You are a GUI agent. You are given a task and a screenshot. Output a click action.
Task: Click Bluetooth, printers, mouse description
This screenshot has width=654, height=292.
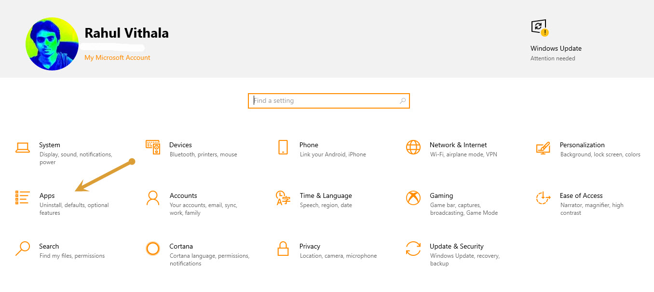[x=204, y=154]
